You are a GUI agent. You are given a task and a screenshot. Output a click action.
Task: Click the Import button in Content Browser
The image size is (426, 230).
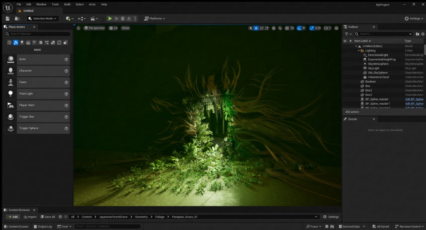30,217
